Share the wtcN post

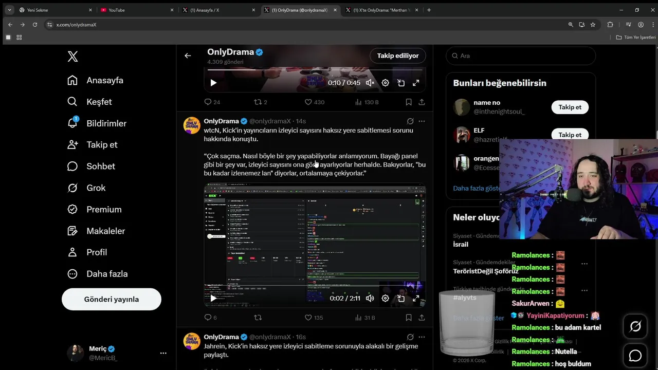pyautogui.click(x=422, y=318)
